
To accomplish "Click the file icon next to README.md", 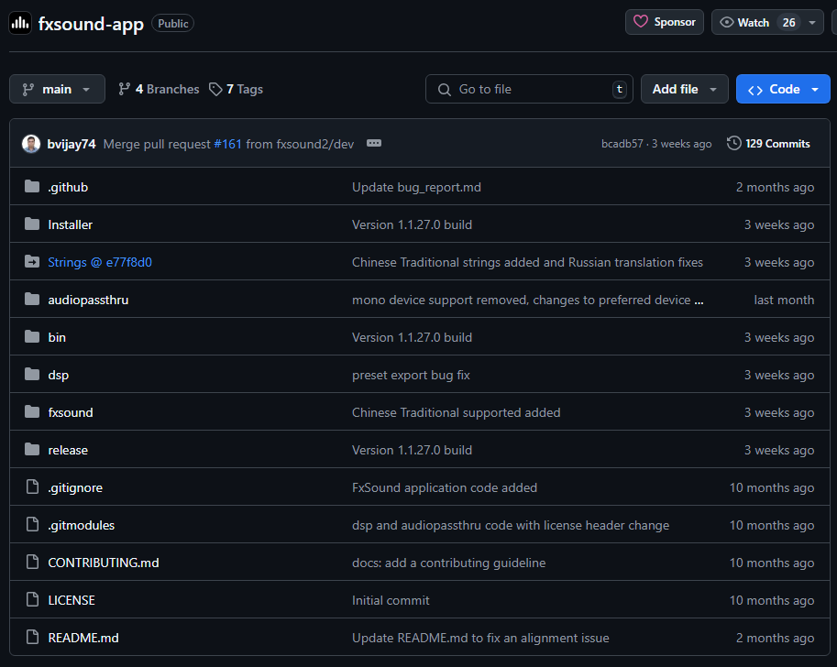I will pyautogui.click(x=33, y=637).
